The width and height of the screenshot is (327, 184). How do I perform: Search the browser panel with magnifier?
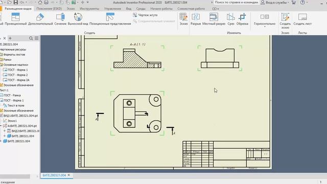31,38
